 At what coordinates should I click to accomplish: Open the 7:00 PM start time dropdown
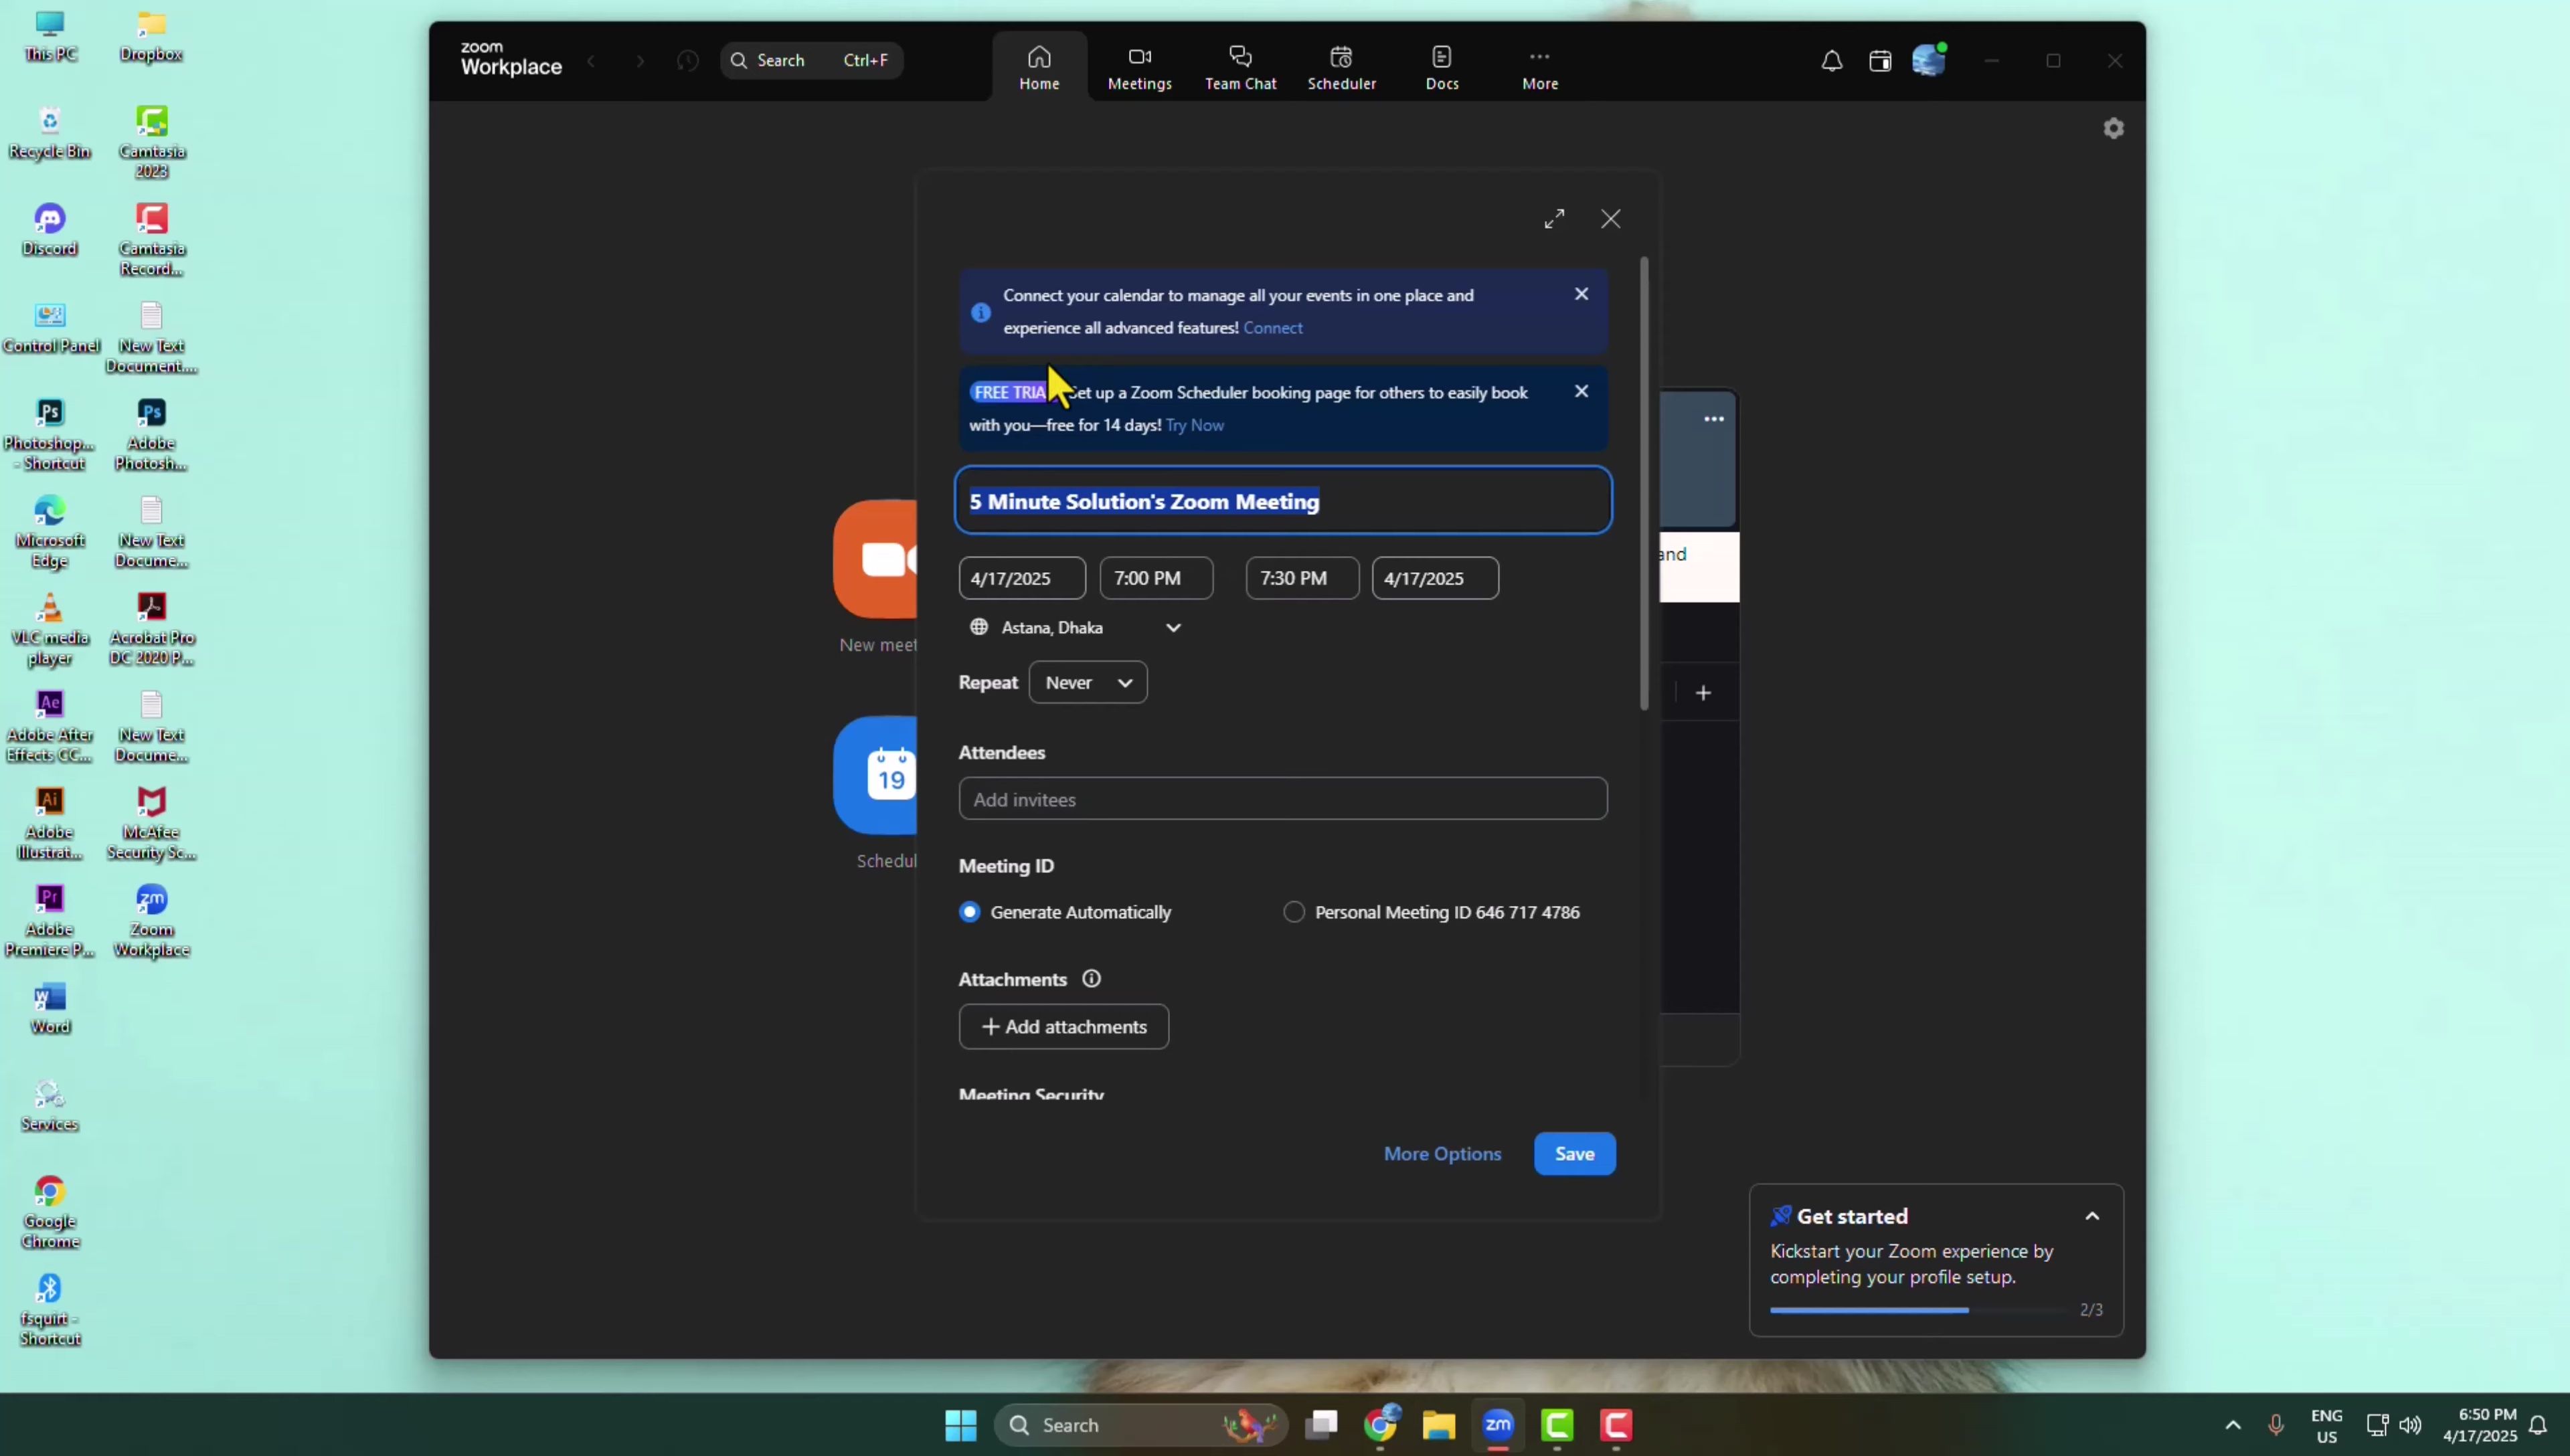tap(1155, 578)
